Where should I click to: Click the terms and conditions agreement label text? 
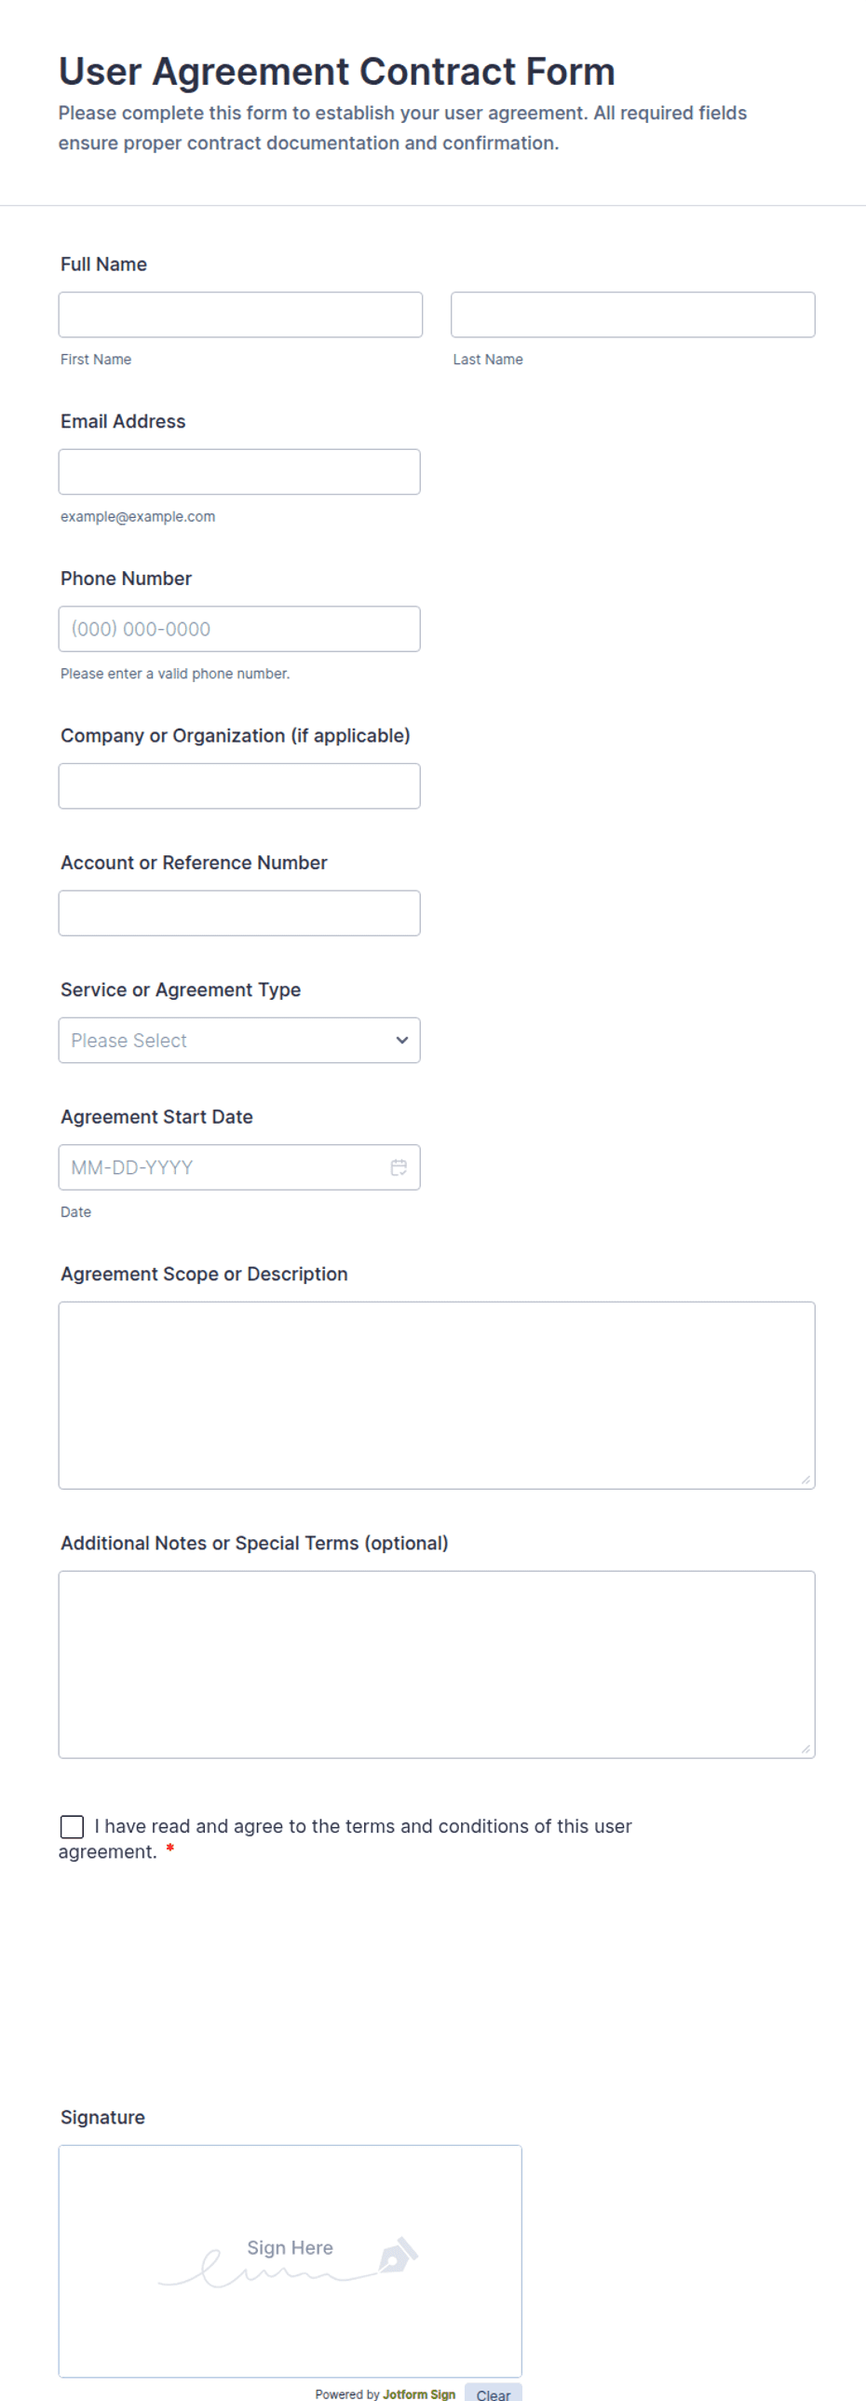(x=345, y=1839)
